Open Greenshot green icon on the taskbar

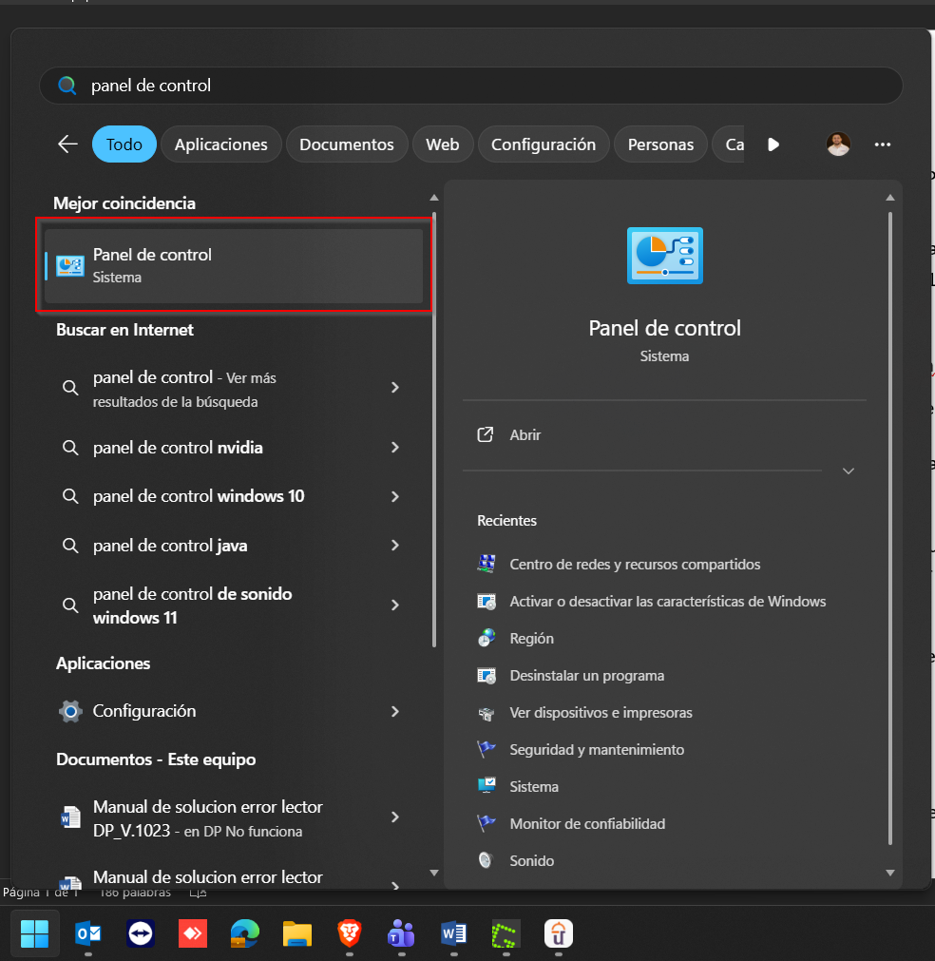506,934
